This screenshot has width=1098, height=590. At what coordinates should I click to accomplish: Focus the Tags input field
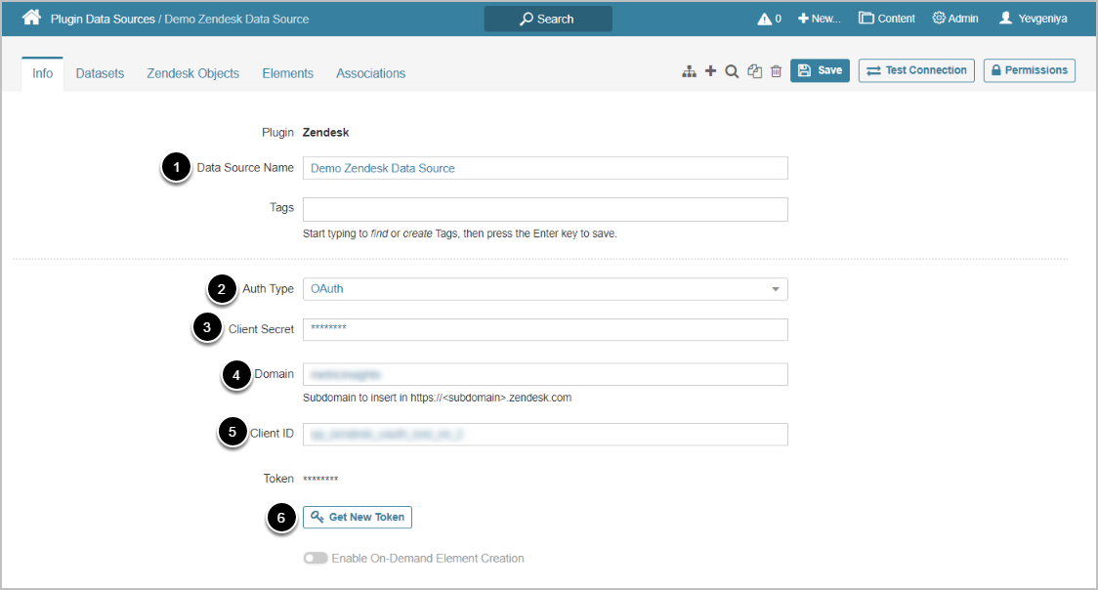click(544, 209)
